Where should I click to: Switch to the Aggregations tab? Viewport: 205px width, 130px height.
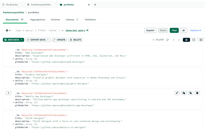coord(38,20)
